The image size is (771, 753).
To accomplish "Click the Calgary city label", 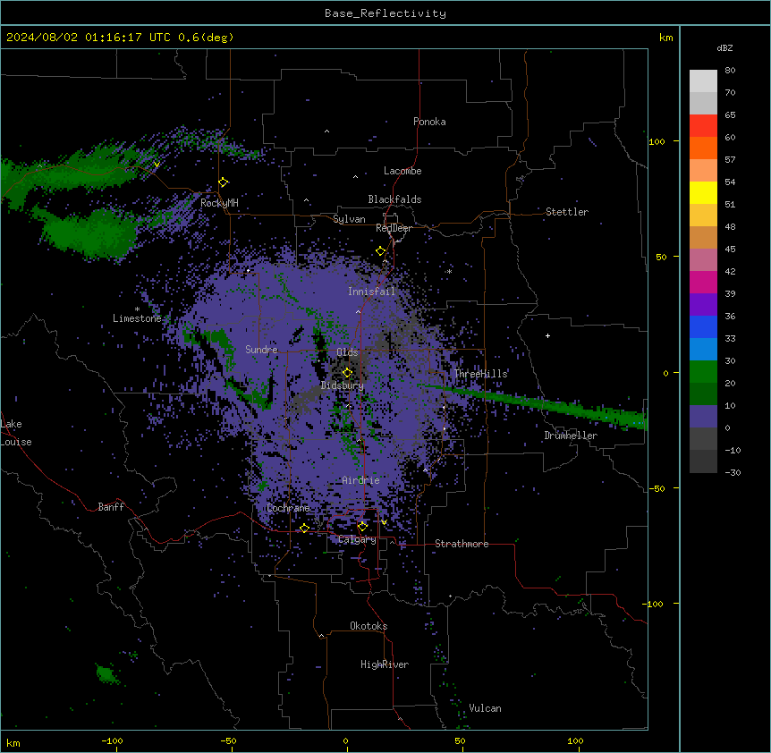I will pos(357,539).
